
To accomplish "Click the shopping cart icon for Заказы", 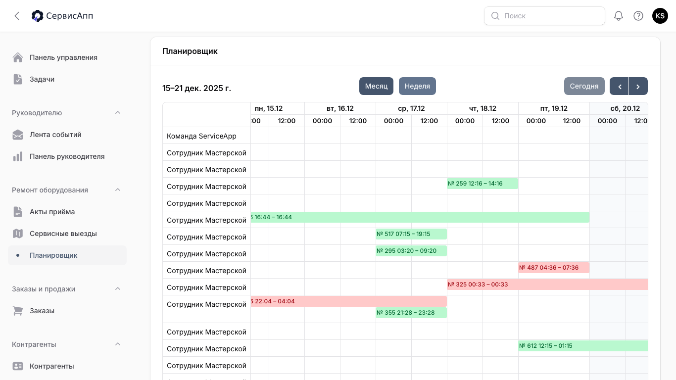I will [18, 311].
